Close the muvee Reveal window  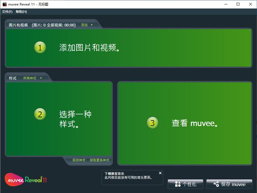point(251,4)
